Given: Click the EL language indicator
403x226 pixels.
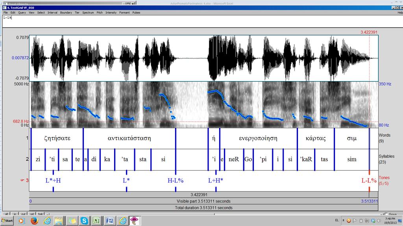Looking at the screenshot, I should 337,221.
